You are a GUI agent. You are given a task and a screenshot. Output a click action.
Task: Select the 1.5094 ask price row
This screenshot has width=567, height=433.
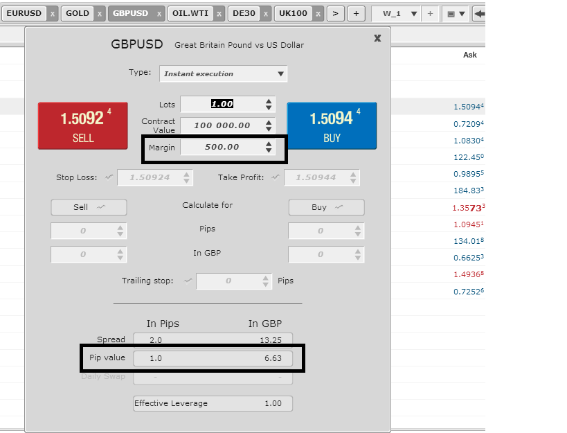[x=469, y=107]
